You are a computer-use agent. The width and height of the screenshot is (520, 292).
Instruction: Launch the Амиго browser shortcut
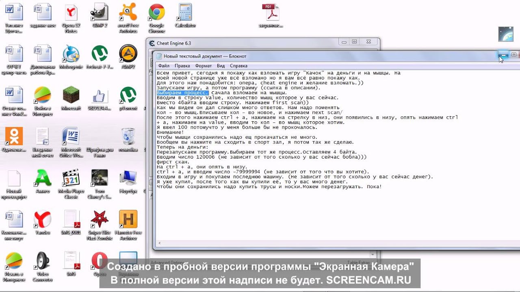pos(43,181)
